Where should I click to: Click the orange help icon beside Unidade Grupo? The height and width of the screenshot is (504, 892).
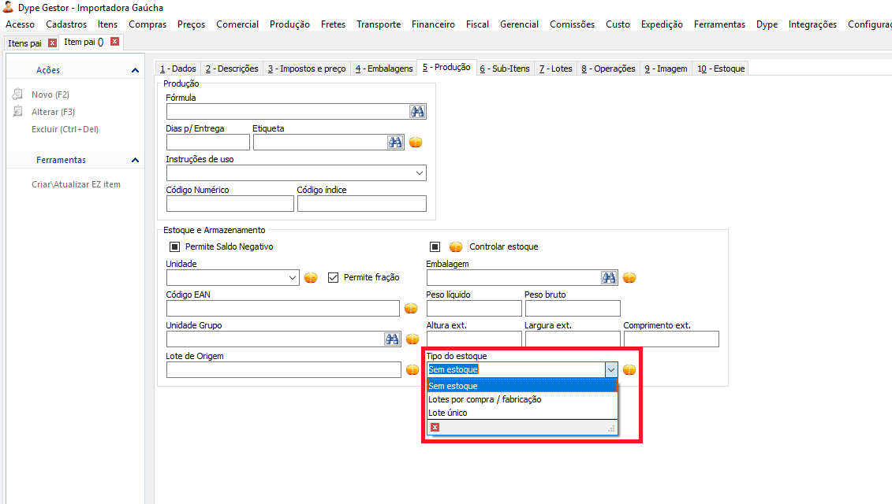point(412,339)
